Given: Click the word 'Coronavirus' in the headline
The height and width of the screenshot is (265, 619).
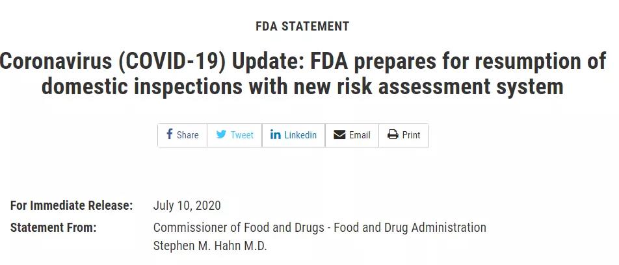Looking at the screenshot, I should click(55, 62).
